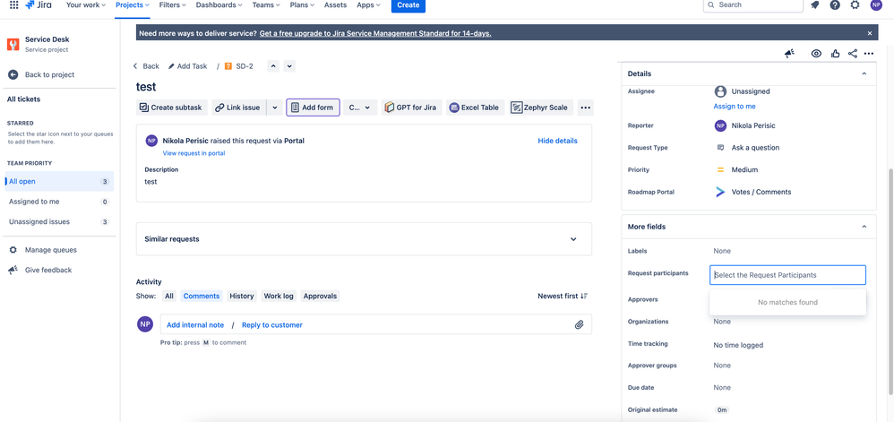Viewport: 894px width, 422px height.
Task: Click the Jira logo
Action: coord(39,5)
